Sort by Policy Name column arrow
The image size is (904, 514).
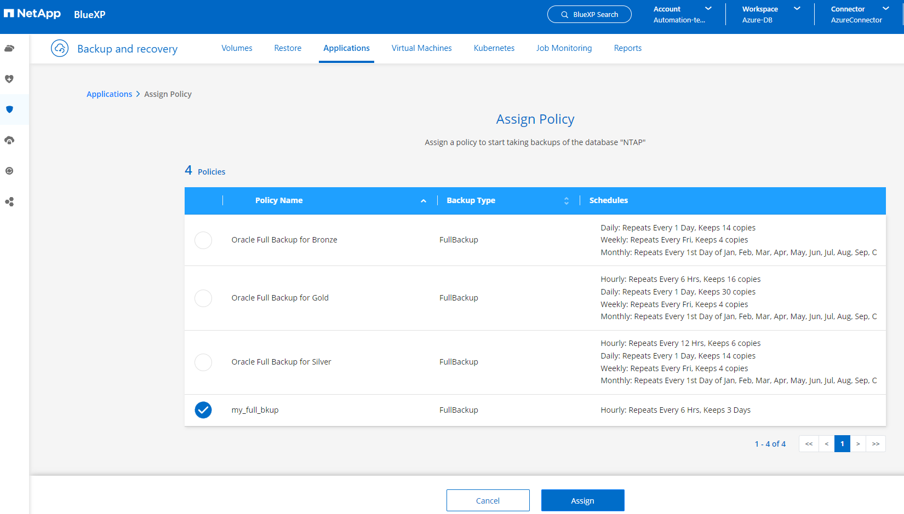pyautogui.click(x=424, y=201)
